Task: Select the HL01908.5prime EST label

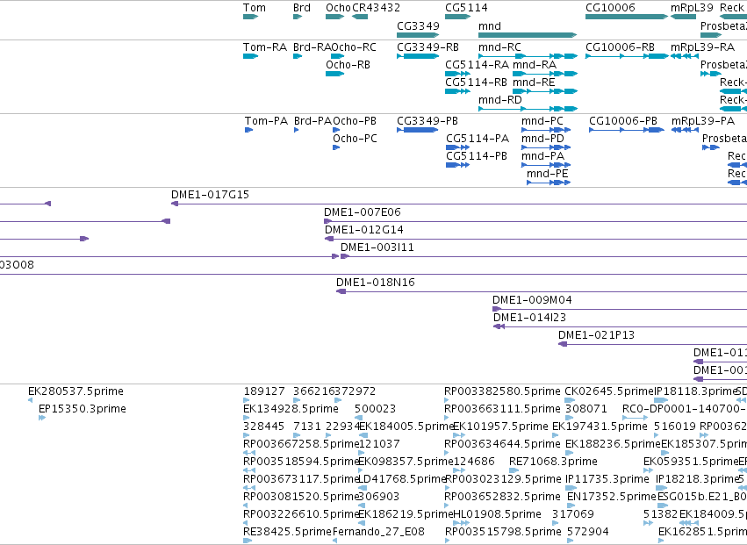Action: coord(497,515)
